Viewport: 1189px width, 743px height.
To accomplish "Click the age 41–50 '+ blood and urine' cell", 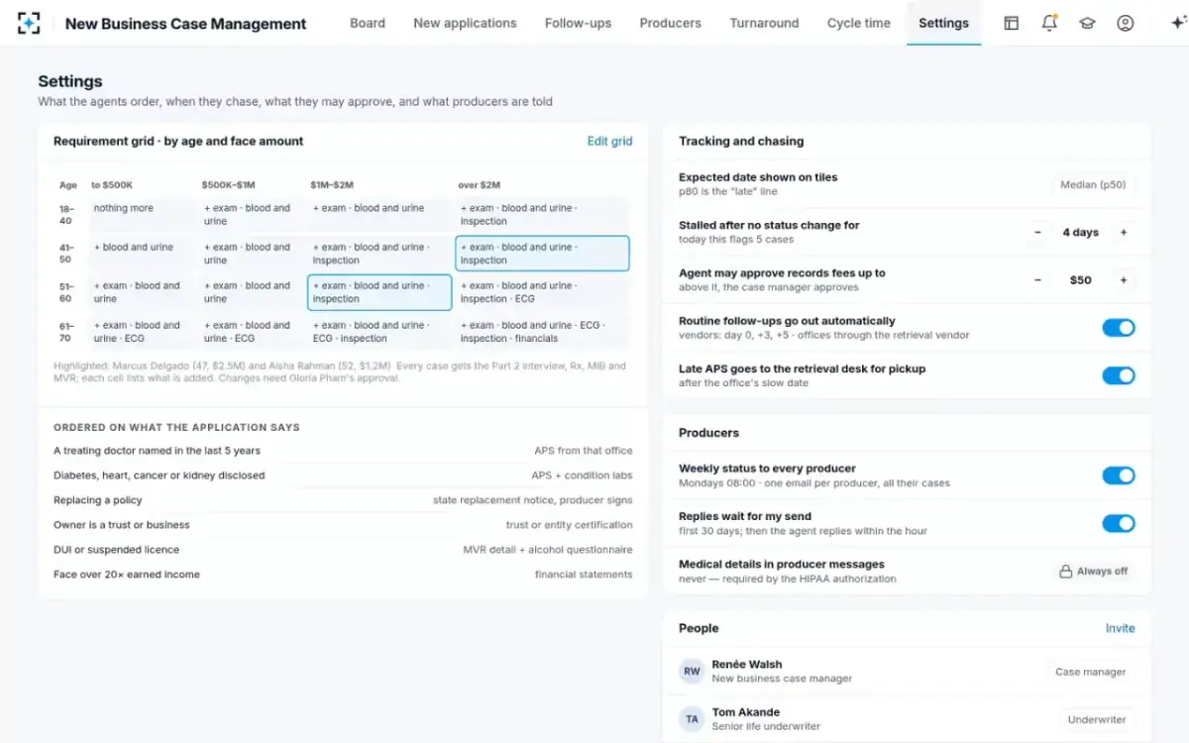I will pos(143,254).
